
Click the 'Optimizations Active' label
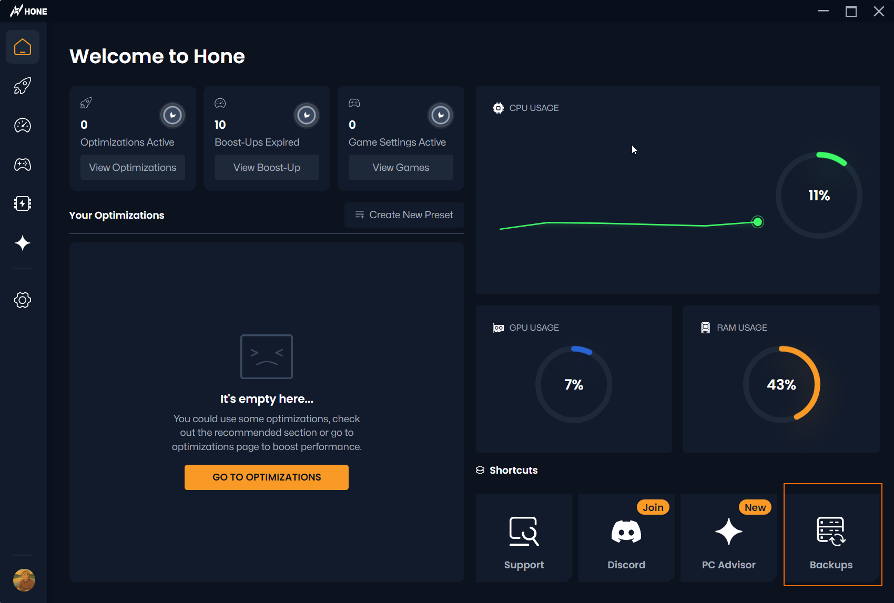click(x=127, y=142)
